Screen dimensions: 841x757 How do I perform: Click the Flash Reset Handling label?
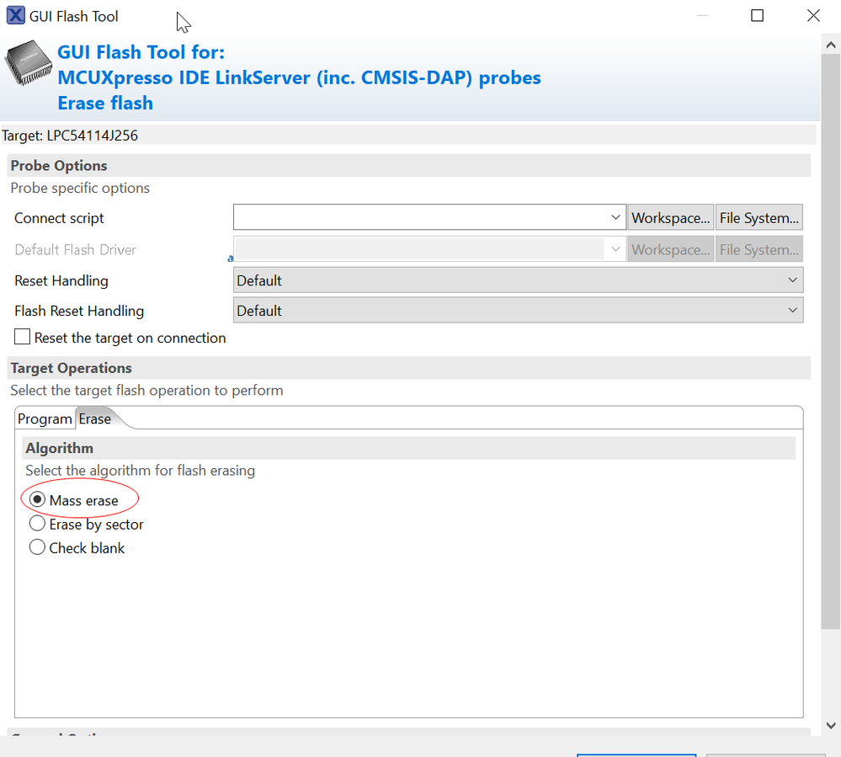tap(79, 311)
